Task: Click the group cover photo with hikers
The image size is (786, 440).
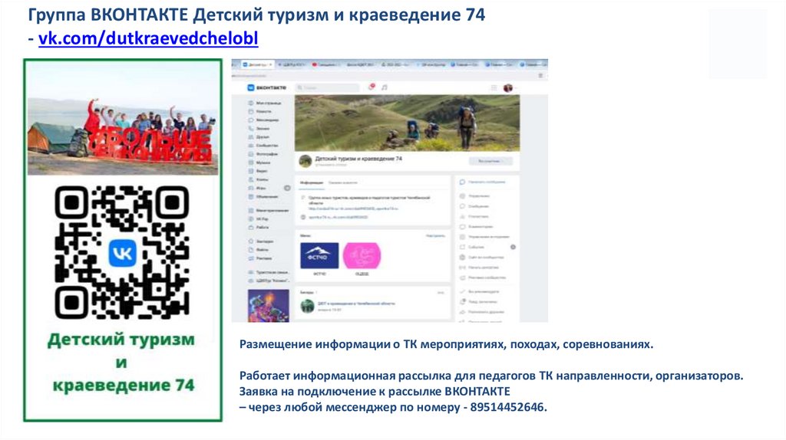Action: 407,123
